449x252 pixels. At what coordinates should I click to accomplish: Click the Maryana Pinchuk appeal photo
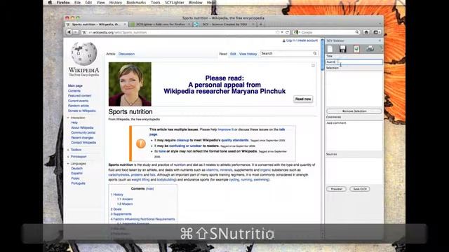pos(130,84)
